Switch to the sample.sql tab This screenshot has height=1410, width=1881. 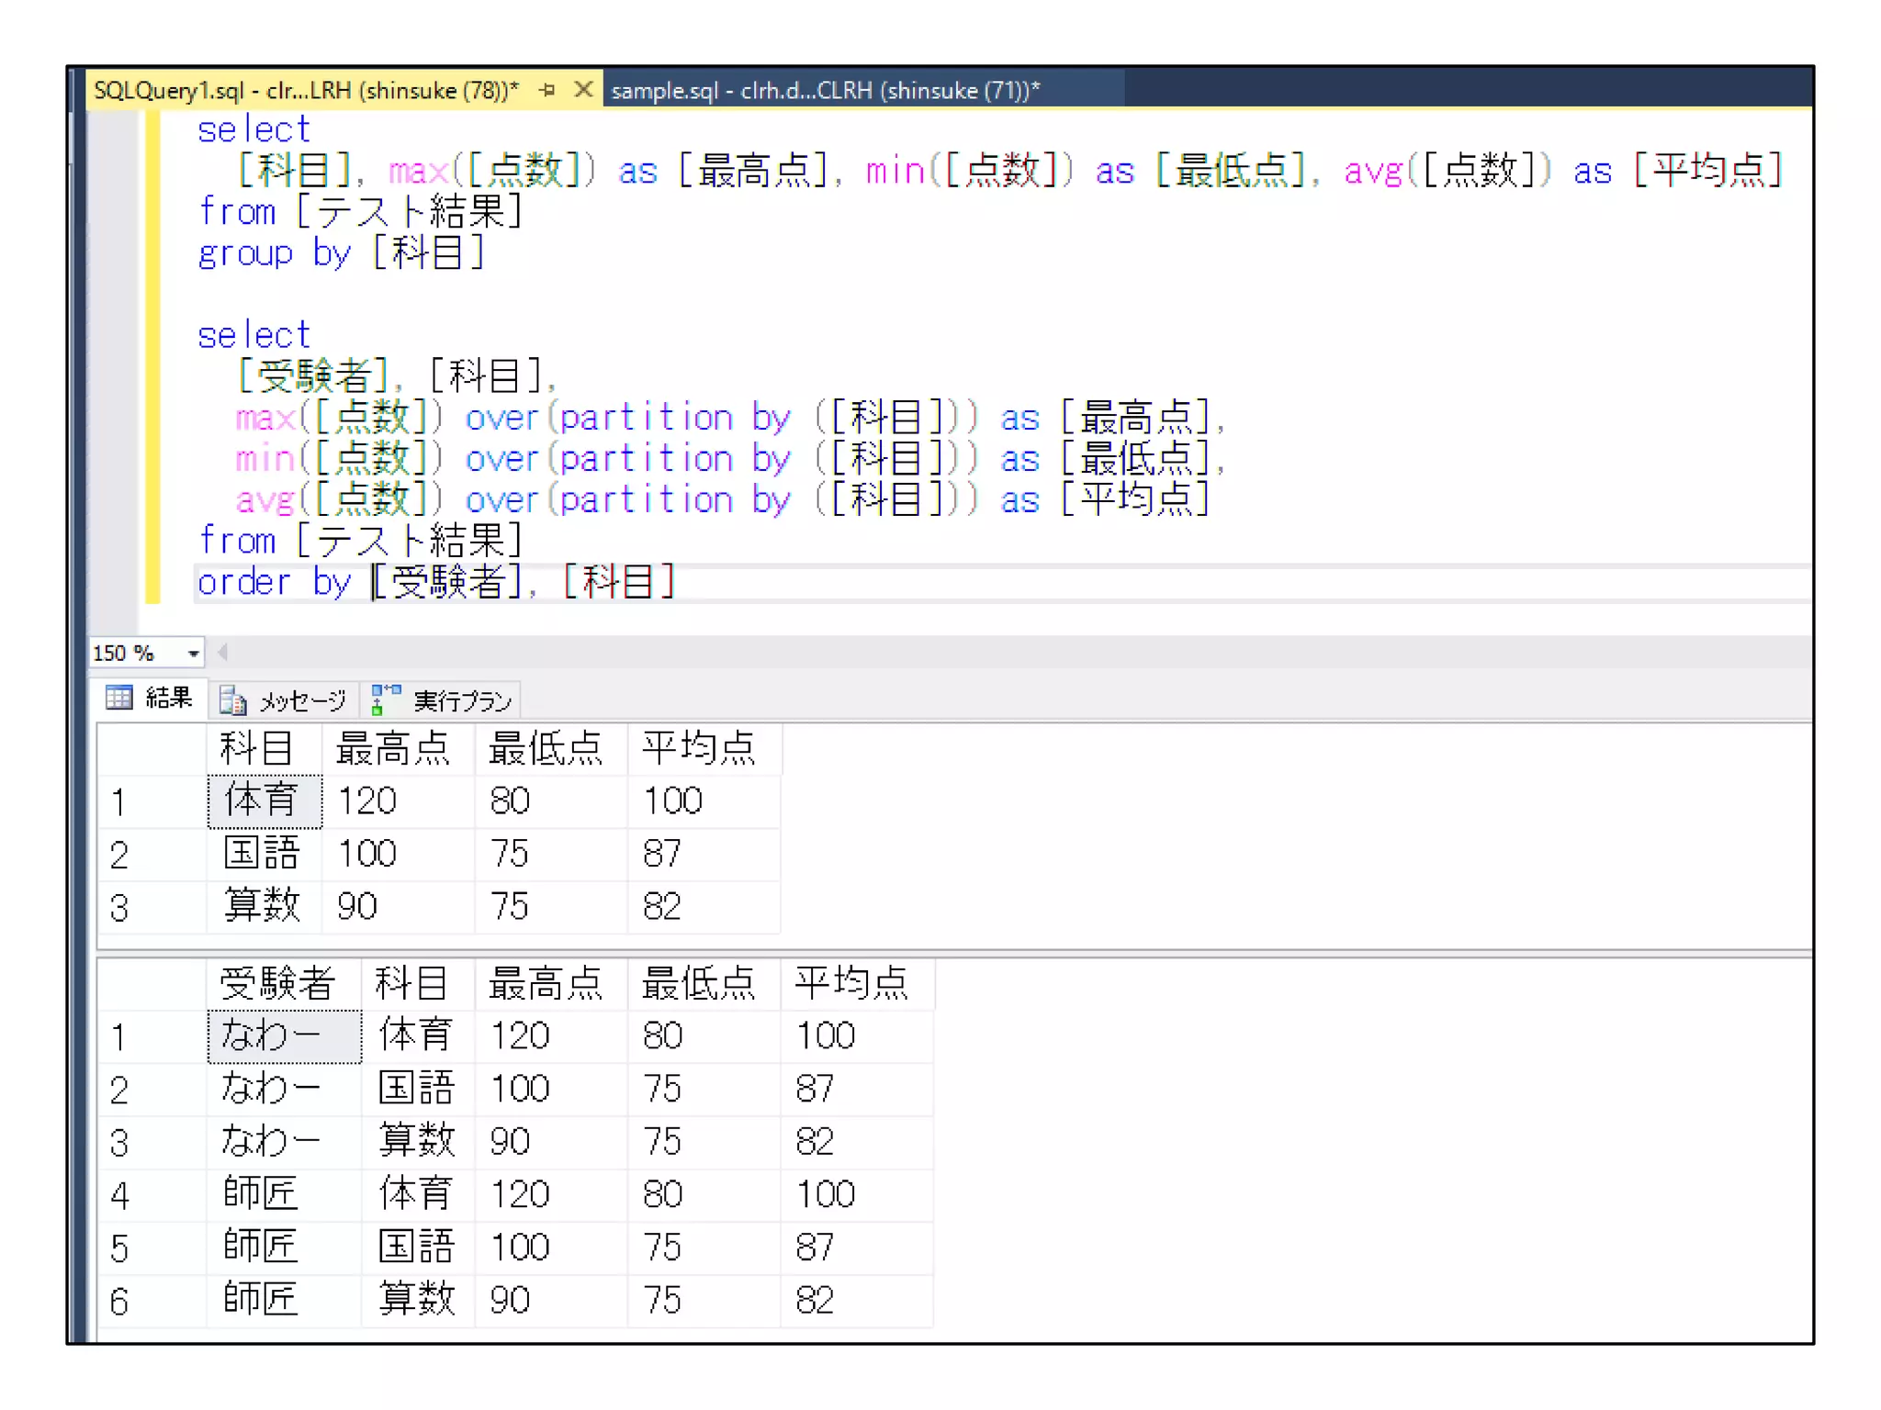click(x=824, y=90)
